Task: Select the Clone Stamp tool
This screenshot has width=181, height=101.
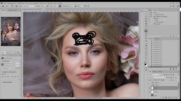Action: 146,33
